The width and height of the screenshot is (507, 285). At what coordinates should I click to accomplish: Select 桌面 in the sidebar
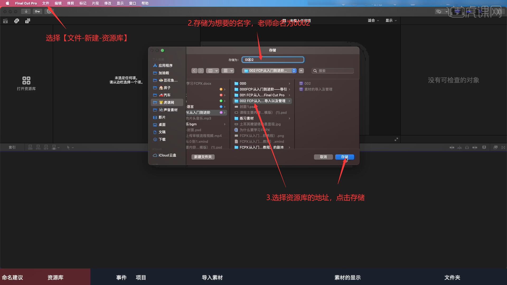pyautogui.click(x=167, y=125)
